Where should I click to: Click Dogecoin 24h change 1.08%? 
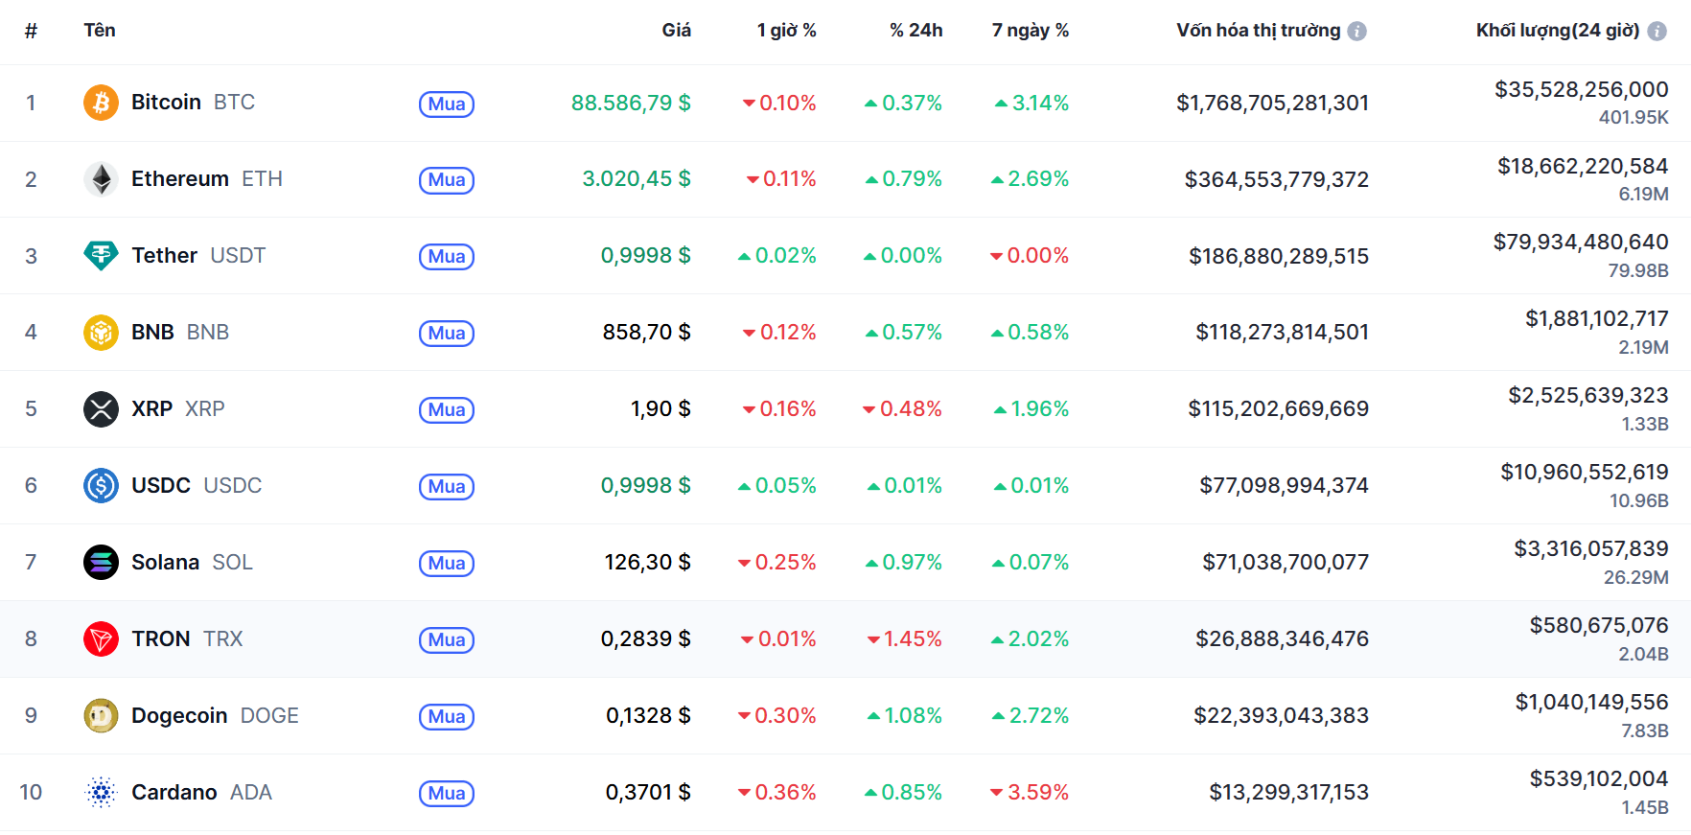905,716
